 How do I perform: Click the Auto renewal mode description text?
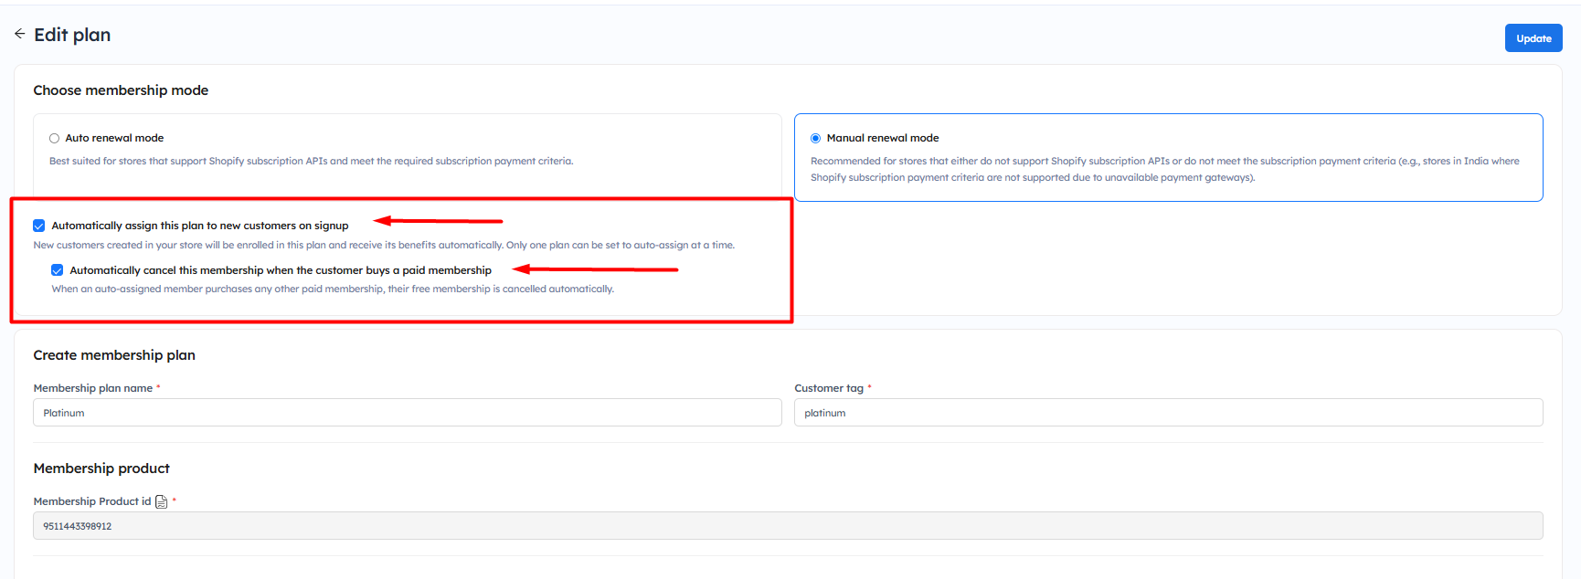[x=312, y=161]
